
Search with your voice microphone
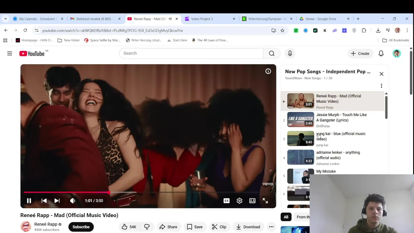point(290,53)
